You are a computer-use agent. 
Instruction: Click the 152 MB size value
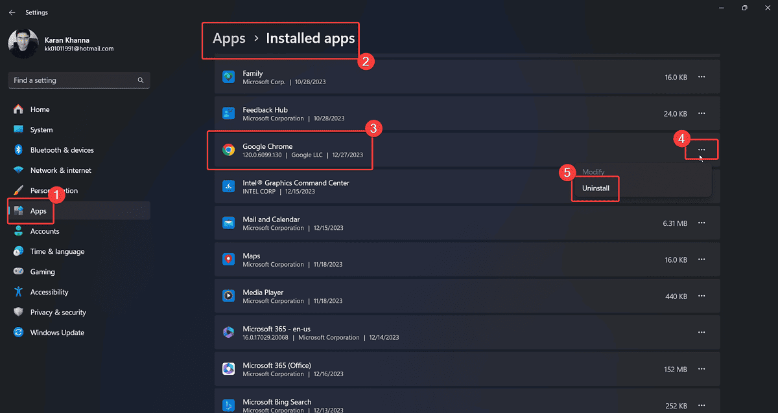(676, 370)
